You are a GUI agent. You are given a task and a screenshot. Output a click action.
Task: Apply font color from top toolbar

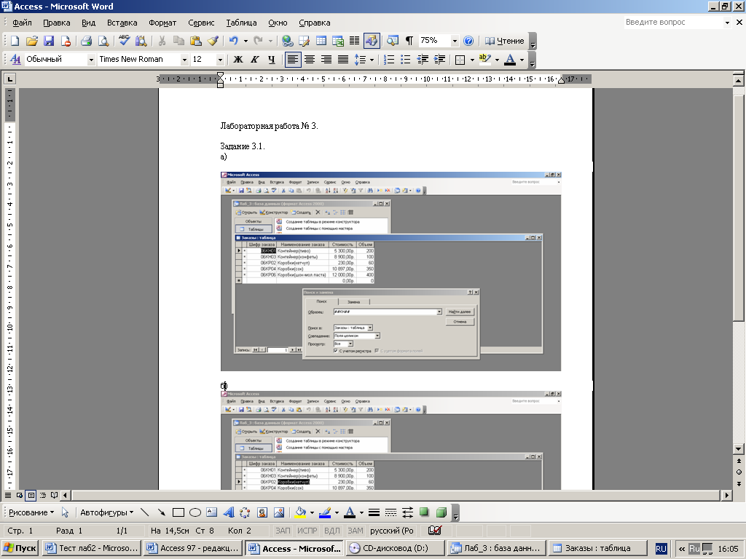(510, 60)
